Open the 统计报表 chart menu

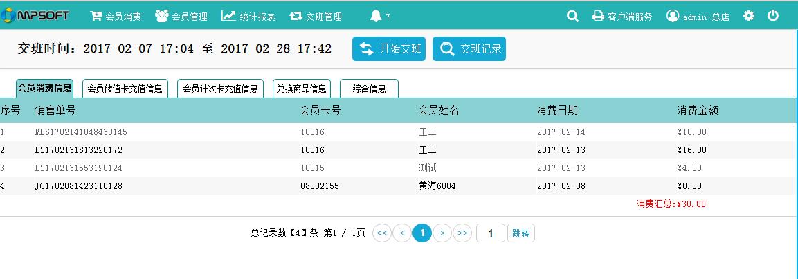point(248,16)
